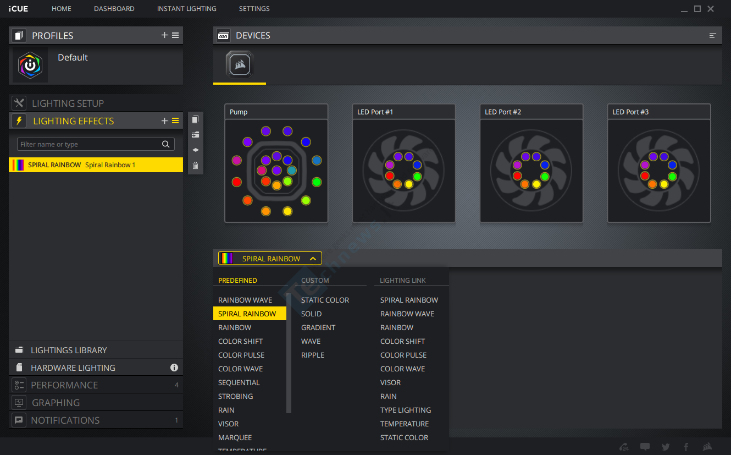
Task: Open the Profiles panel menu icon
Action: click(175, 35)
